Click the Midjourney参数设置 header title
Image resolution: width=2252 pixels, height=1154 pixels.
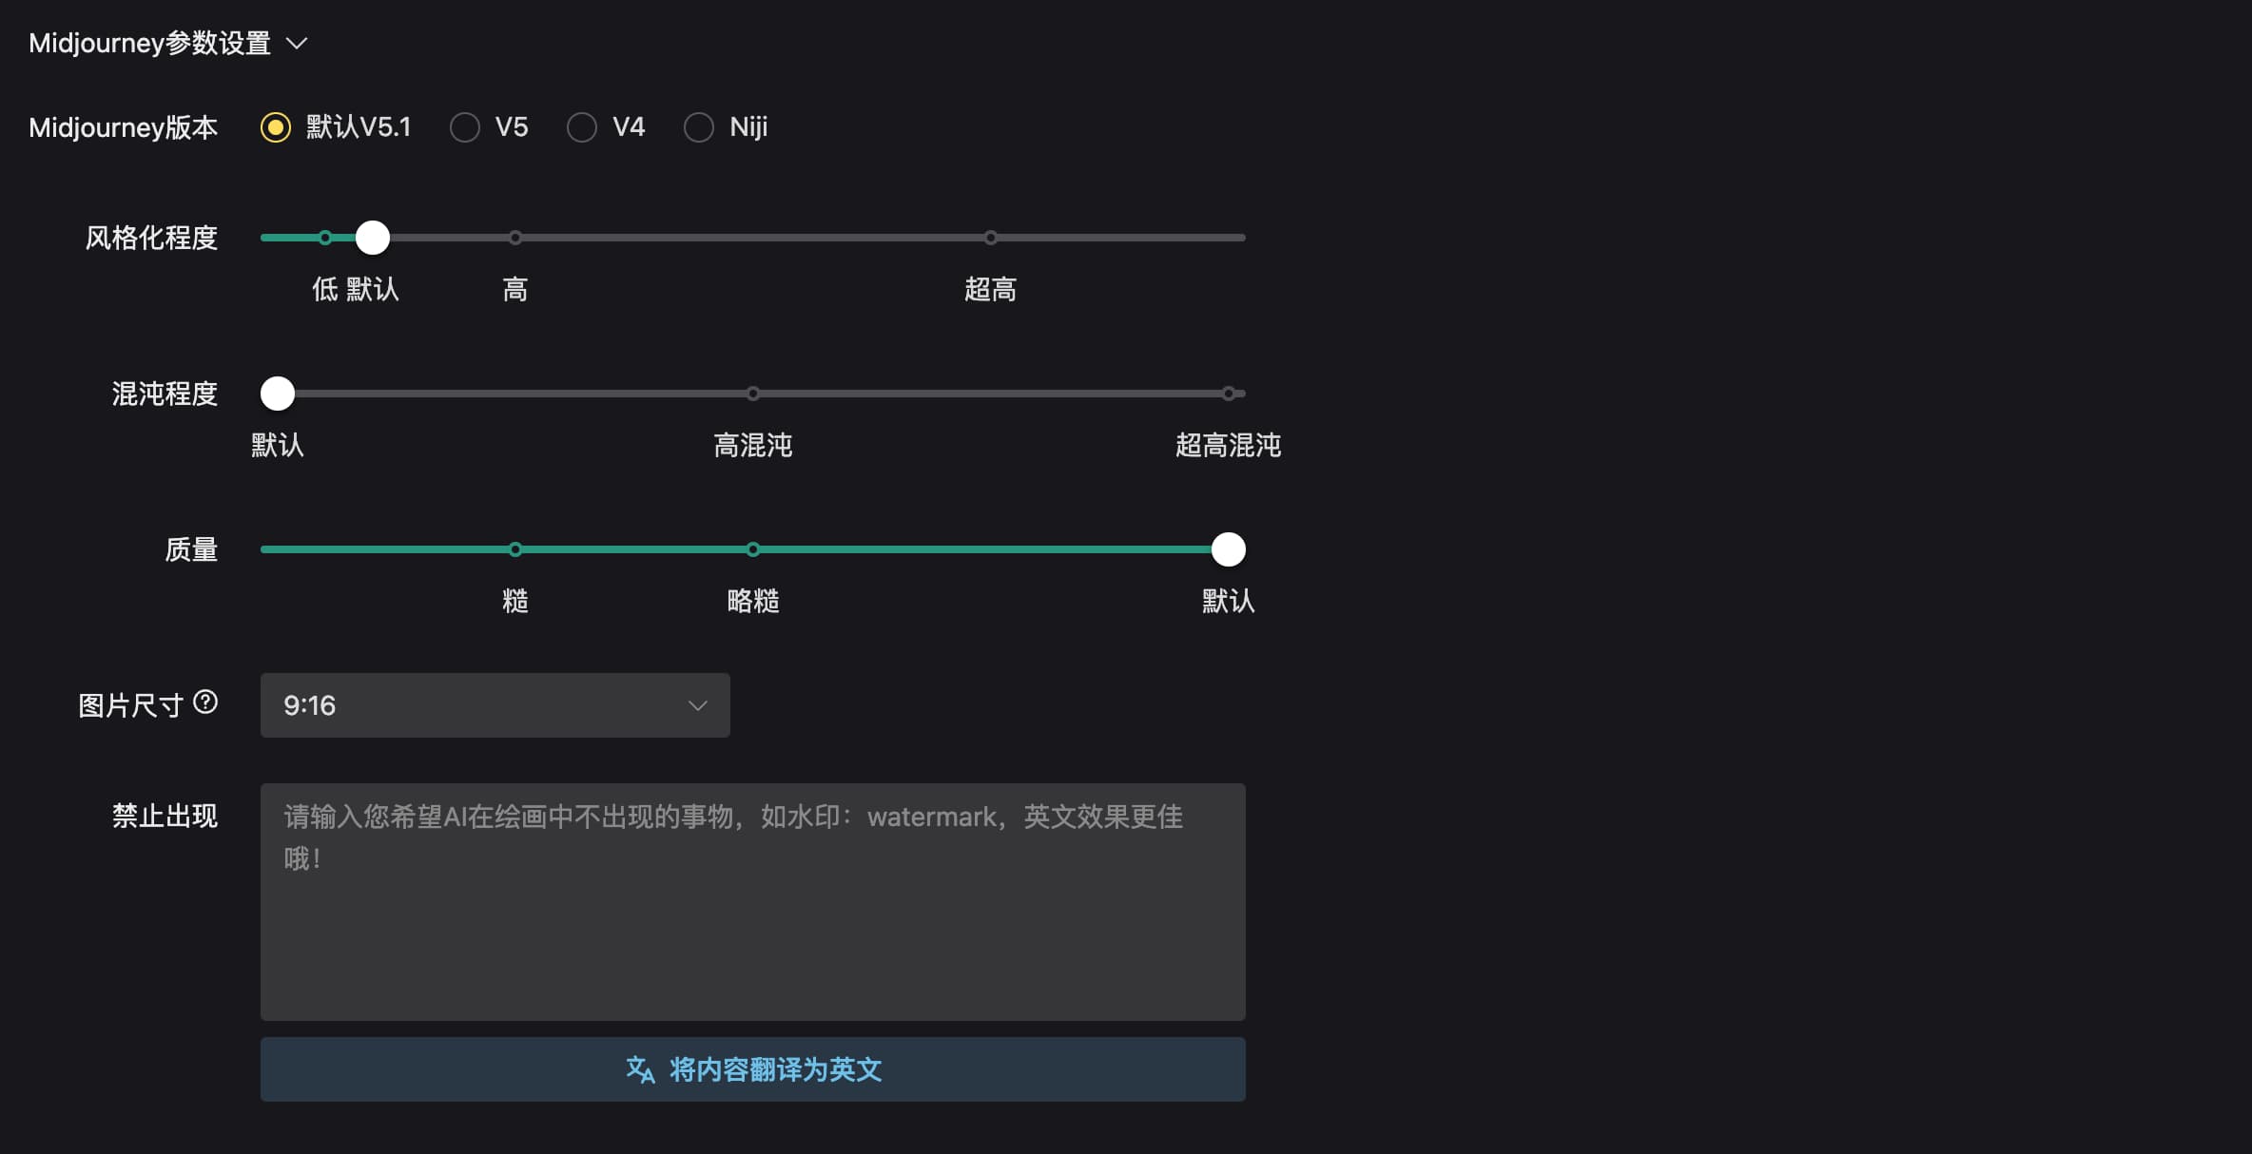pyautogui.click(x=150, y=44)
